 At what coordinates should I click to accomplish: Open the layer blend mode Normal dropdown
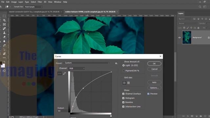coord(188,23)
